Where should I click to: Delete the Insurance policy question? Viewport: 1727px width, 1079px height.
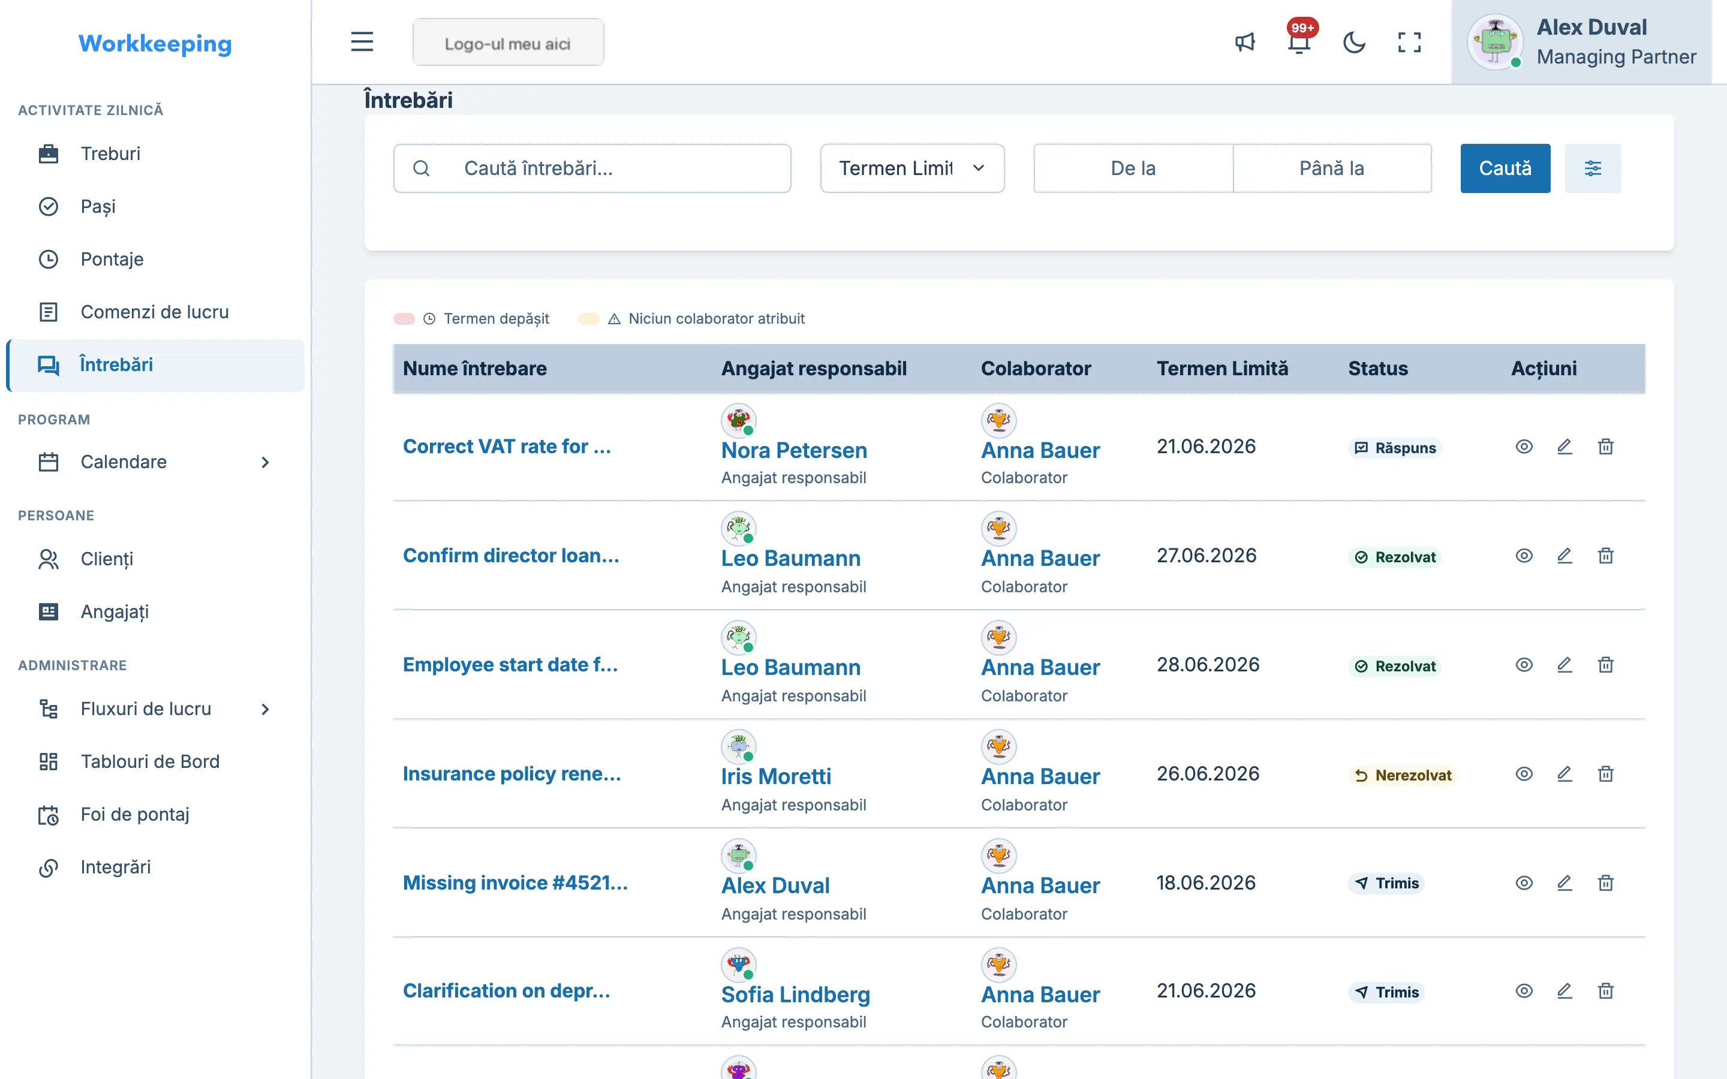pos(1605,774)
